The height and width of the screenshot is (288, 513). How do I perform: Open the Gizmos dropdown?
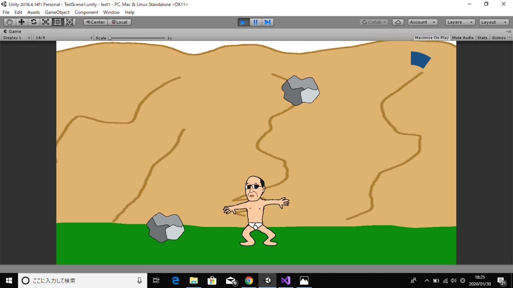click(501, 38)
